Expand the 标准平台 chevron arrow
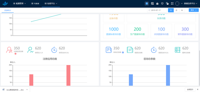 point(56,3)
